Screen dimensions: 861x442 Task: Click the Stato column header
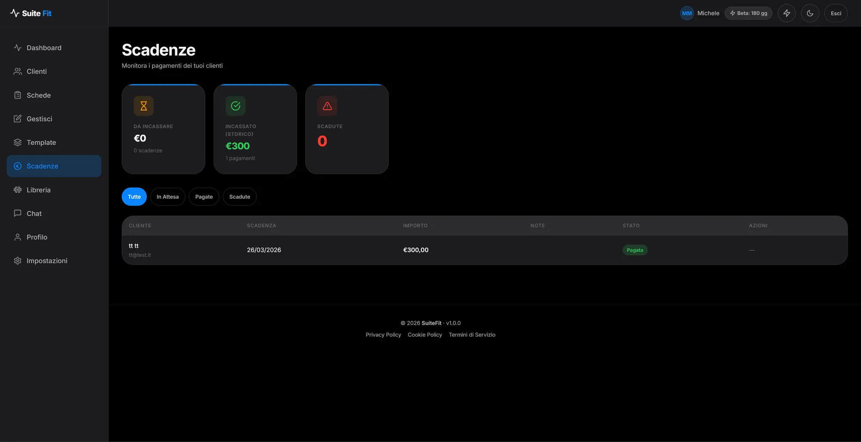tap(631, 226)
